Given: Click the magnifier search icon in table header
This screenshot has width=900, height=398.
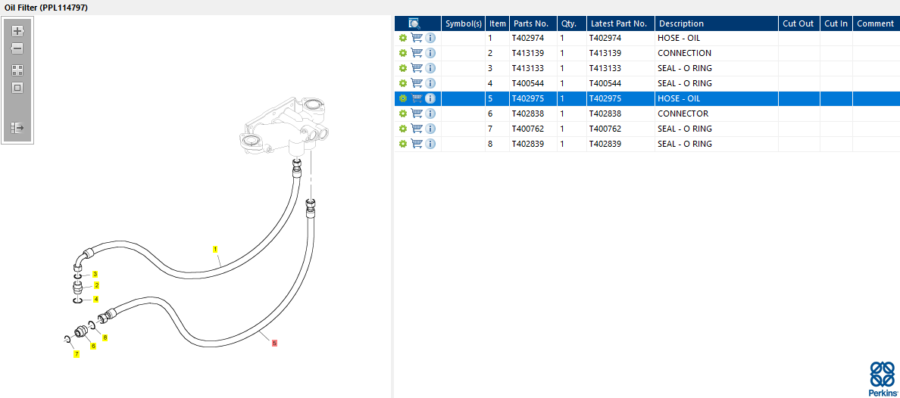Looking at the screenshot, I should click(x=414, y=23).
